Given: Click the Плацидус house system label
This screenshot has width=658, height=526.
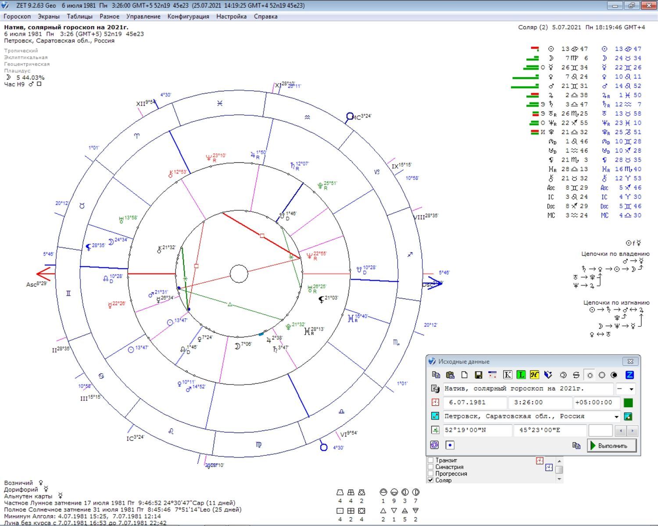Looking at the screenshot, I should coord(17,71).
